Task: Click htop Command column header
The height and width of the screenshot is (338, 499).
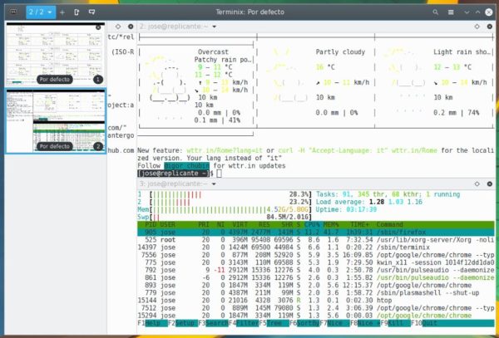Action: click(389, 224)
